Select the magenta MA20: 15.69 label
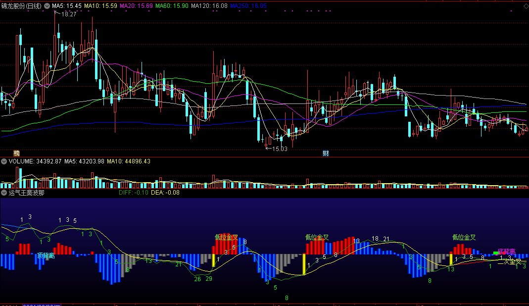529x306 pixels. (136, 6)
